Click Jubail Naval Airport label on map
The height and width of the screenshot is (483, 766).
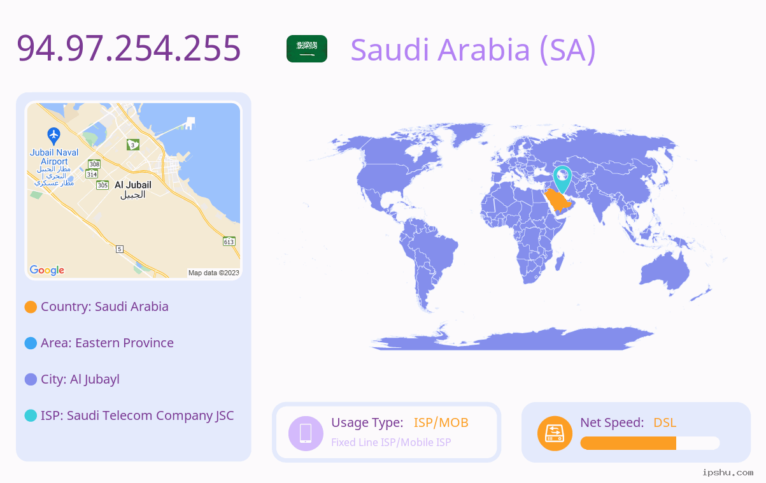click(x=55, y=157)
